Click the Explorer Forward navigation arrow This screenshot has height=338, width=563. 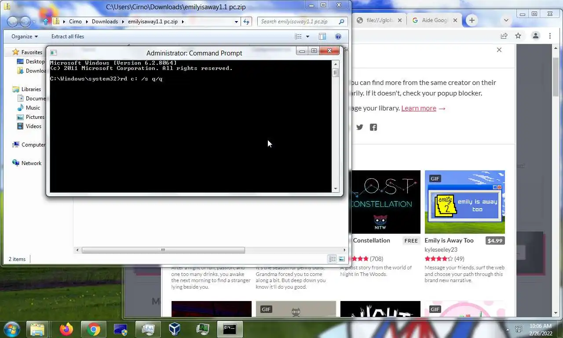[26, 22]
